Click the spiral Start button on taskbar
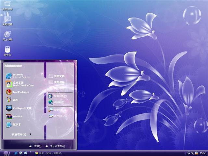This screenshot has height=156, width=208. click(x=6, y=153)
